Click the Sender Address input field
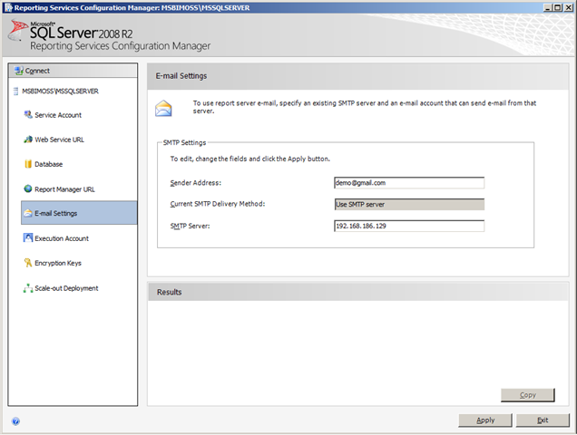577x435 pixels. tap(409, 183)
